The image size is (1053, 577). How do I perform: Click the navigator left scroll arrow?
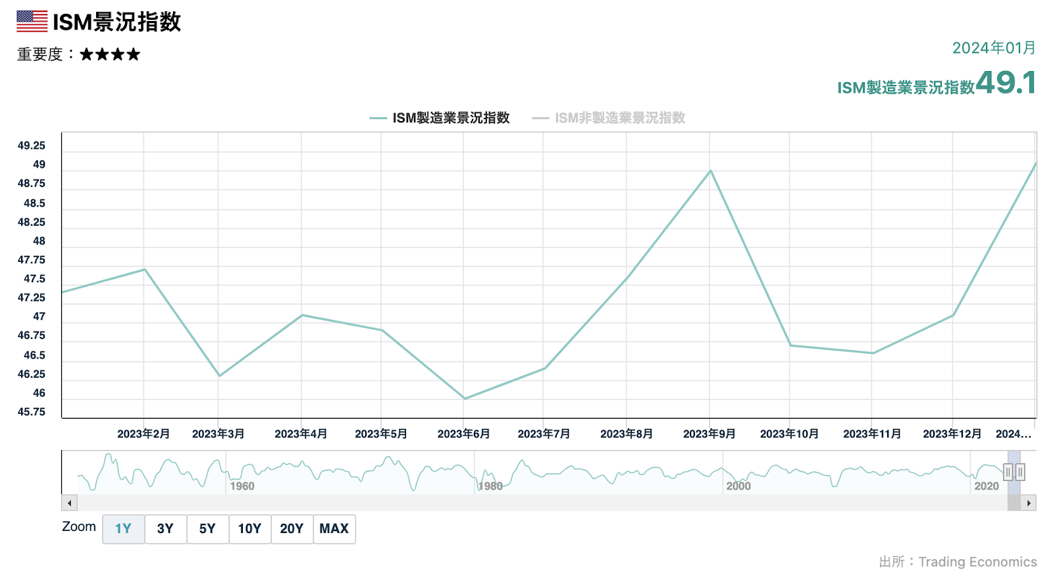(69, 503)
